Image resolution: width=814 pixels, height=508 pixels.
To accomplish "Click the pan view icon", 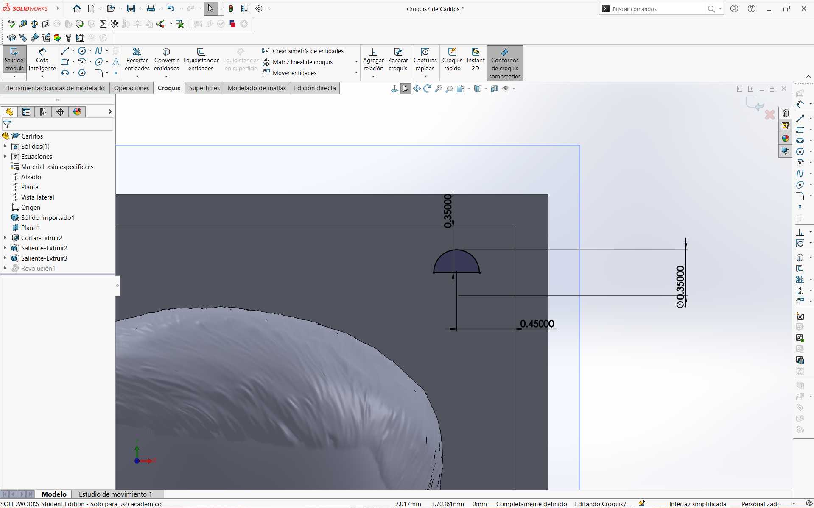I will click(417, 89).
